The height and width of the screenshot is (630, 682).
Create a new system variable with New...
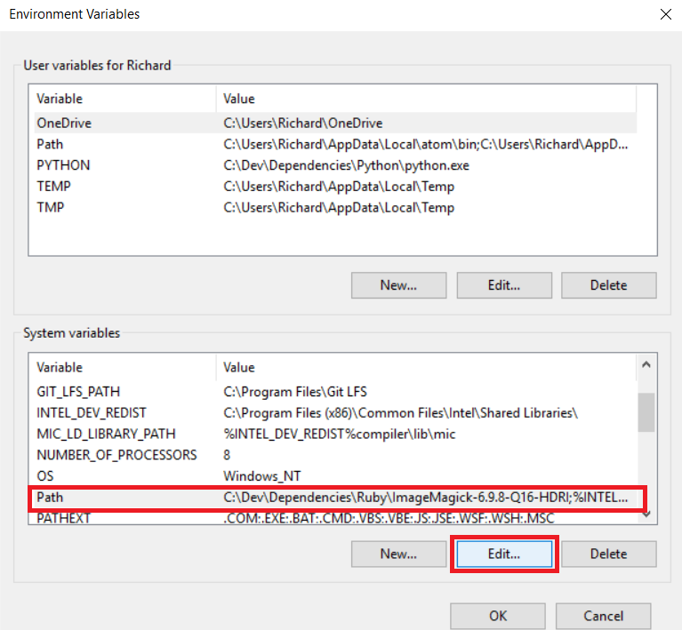click(x=399, y=554)
